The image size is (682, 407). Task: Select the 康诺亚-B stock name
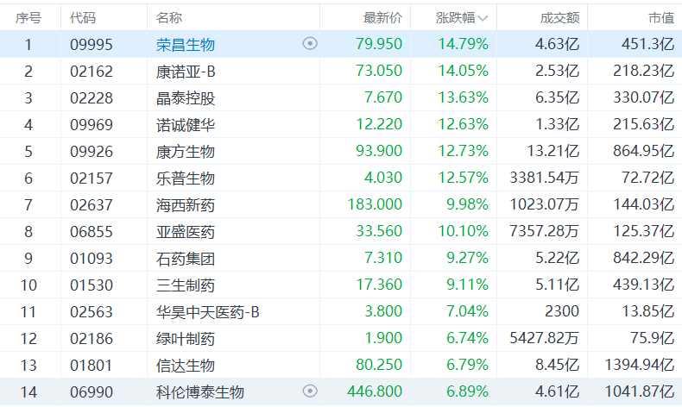point(186,72)
